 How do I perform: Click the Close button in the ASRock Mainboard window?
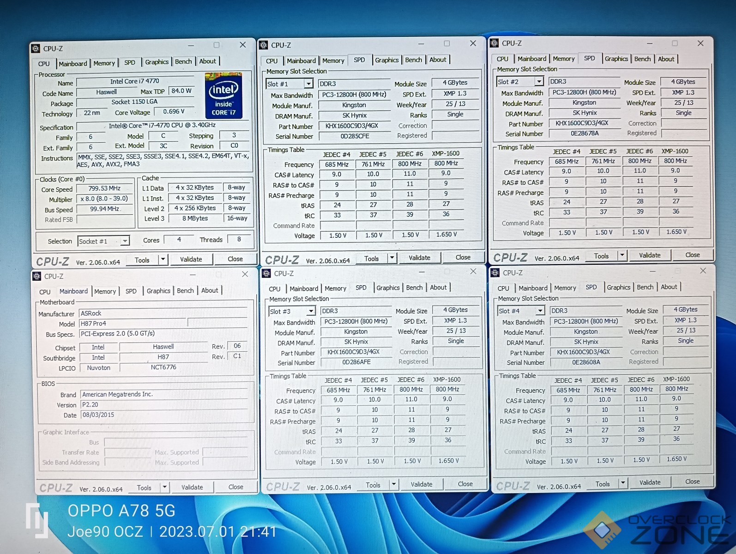[235, 487]
